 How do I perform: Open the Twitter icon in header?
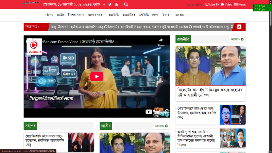tap(110, 4)
